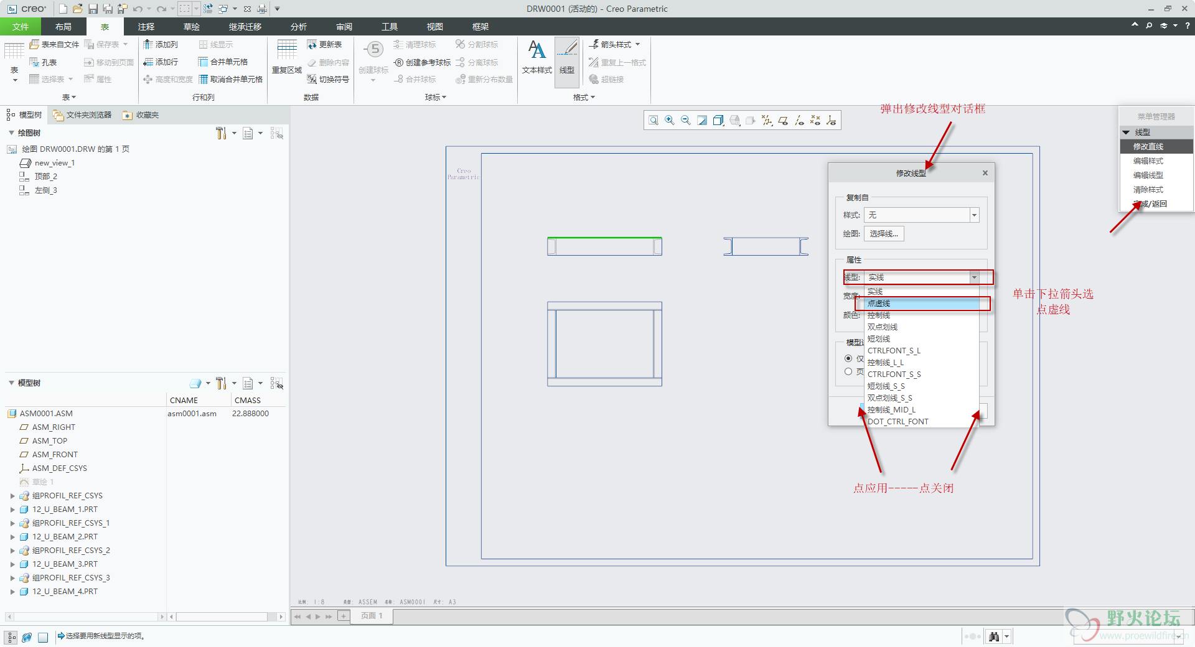Click Table From File (表来自文件)

tap(54, 44)
